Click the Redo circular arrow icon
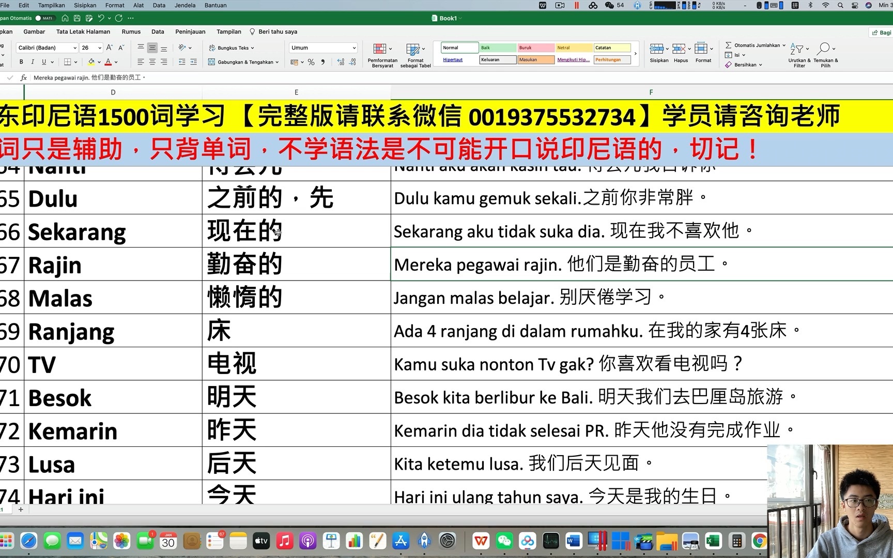 [119, 18]
